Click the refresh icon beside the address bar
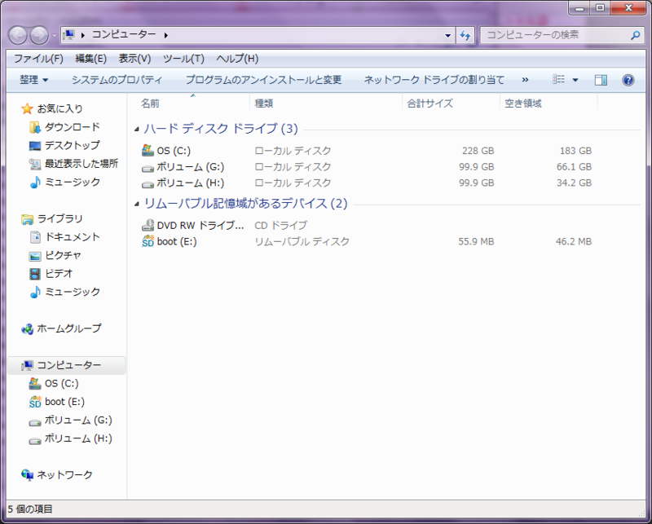Image resolution: width=652 pixels, height=524 pixels. coord(465,36)
